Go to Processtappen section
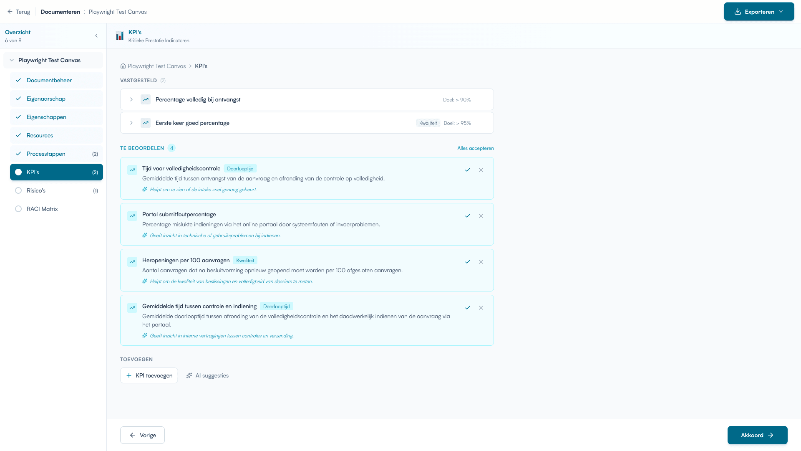Image resolution: width=801 pixels, height=451 pixels. click(x=46, y=154)
